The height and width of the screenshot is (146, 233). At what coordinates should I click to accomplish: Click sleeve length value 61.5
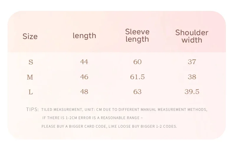click(137, 77)
